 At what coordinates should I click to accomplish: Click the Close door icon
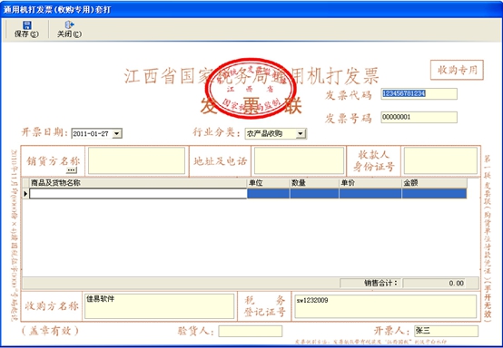[x=69, y=24]
